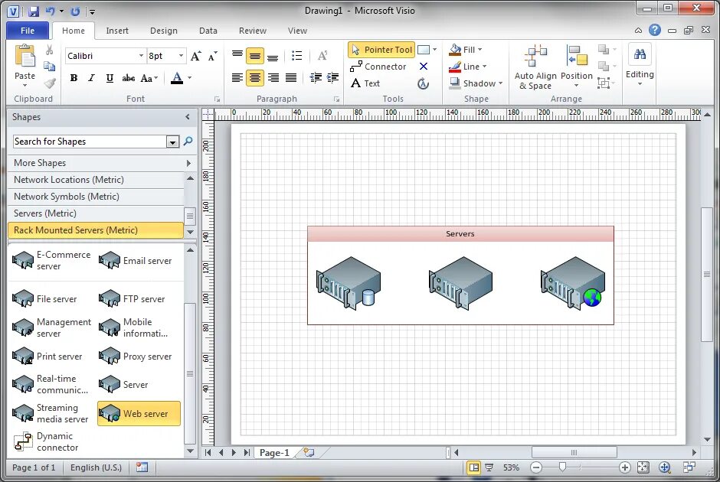Toggle normal view button in status bar
Image resolution: width=720 pixels, height=482 pixels.
pos(473,467)
